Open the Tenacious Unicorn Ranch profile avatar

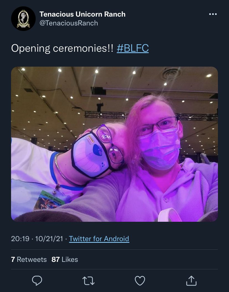pos(23,19)
